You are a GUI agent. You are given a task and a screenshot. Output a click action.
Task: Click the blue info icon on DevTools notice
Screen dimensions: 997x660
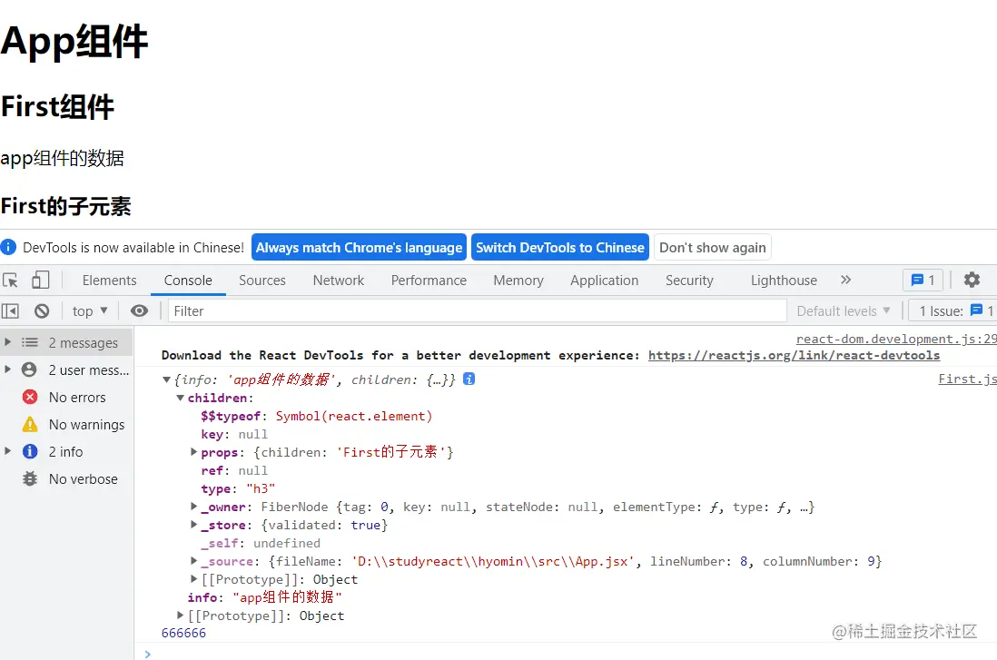8,247
